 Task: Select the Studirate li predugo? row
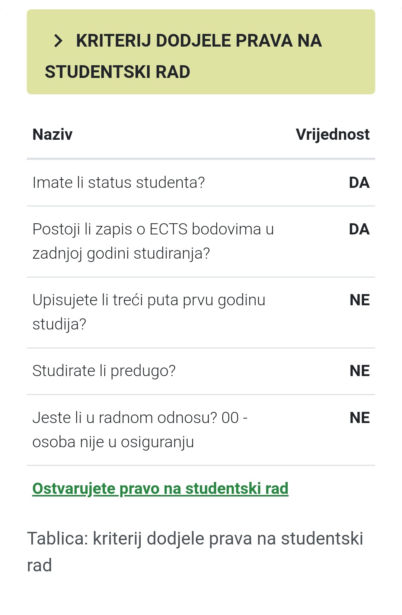pyautogui.click(x=201, y=371)
